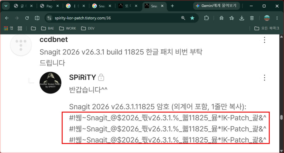The width and height of the screenshot is (284, 153).
Task: Click ccdbnet's default avatar image
Action: (x=21, y=45)
